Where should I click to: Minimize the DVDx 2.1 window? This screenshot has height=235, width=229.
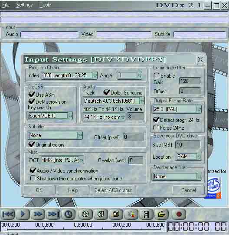click(208, 6)
